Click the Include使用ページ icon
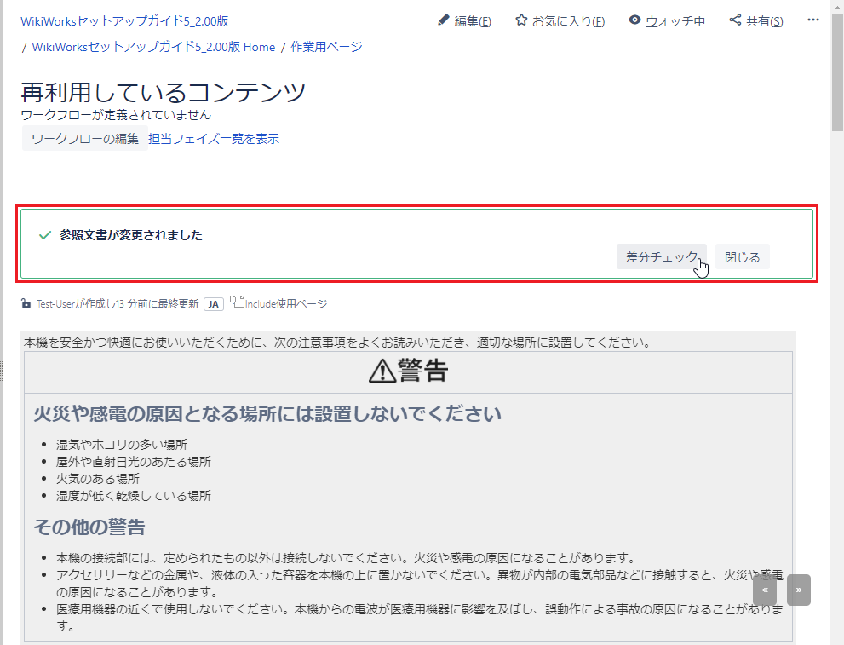Screen dimensions: 844x645 pos(237,302)
